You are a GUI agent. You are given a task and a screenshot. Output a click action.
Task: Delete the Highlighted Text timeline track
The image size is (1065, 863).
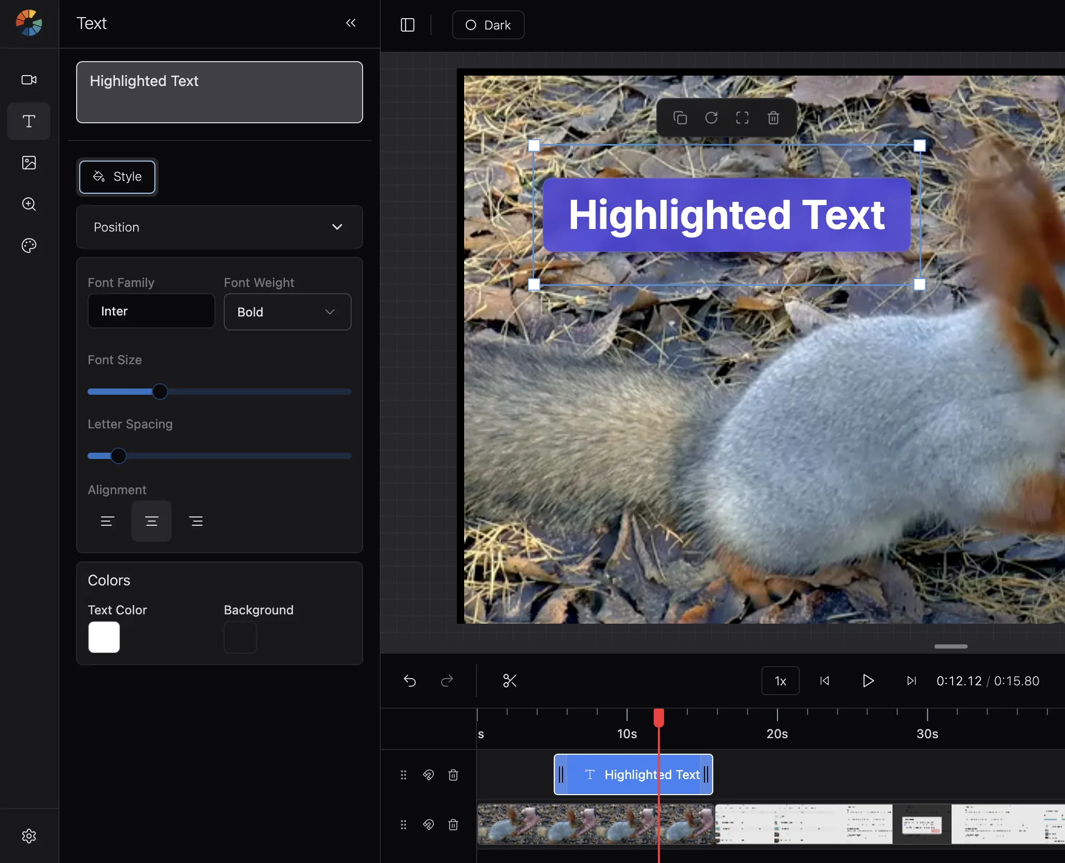pyautogui.click(x=453, y=775)
